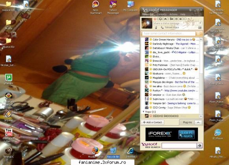The height and width of the screenshot is (165, 229).
Task: Click the mobile device icon below status box
Action: tap(156, 28)
